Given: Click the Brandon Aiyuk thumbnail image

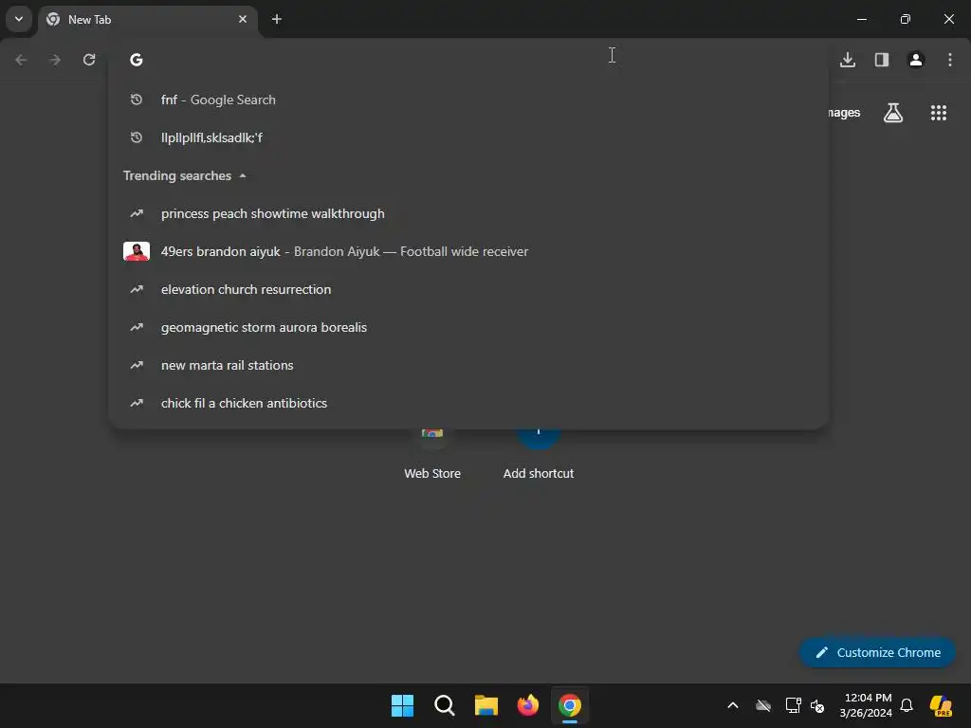Looking at the screenshot, I should point(137,251).
